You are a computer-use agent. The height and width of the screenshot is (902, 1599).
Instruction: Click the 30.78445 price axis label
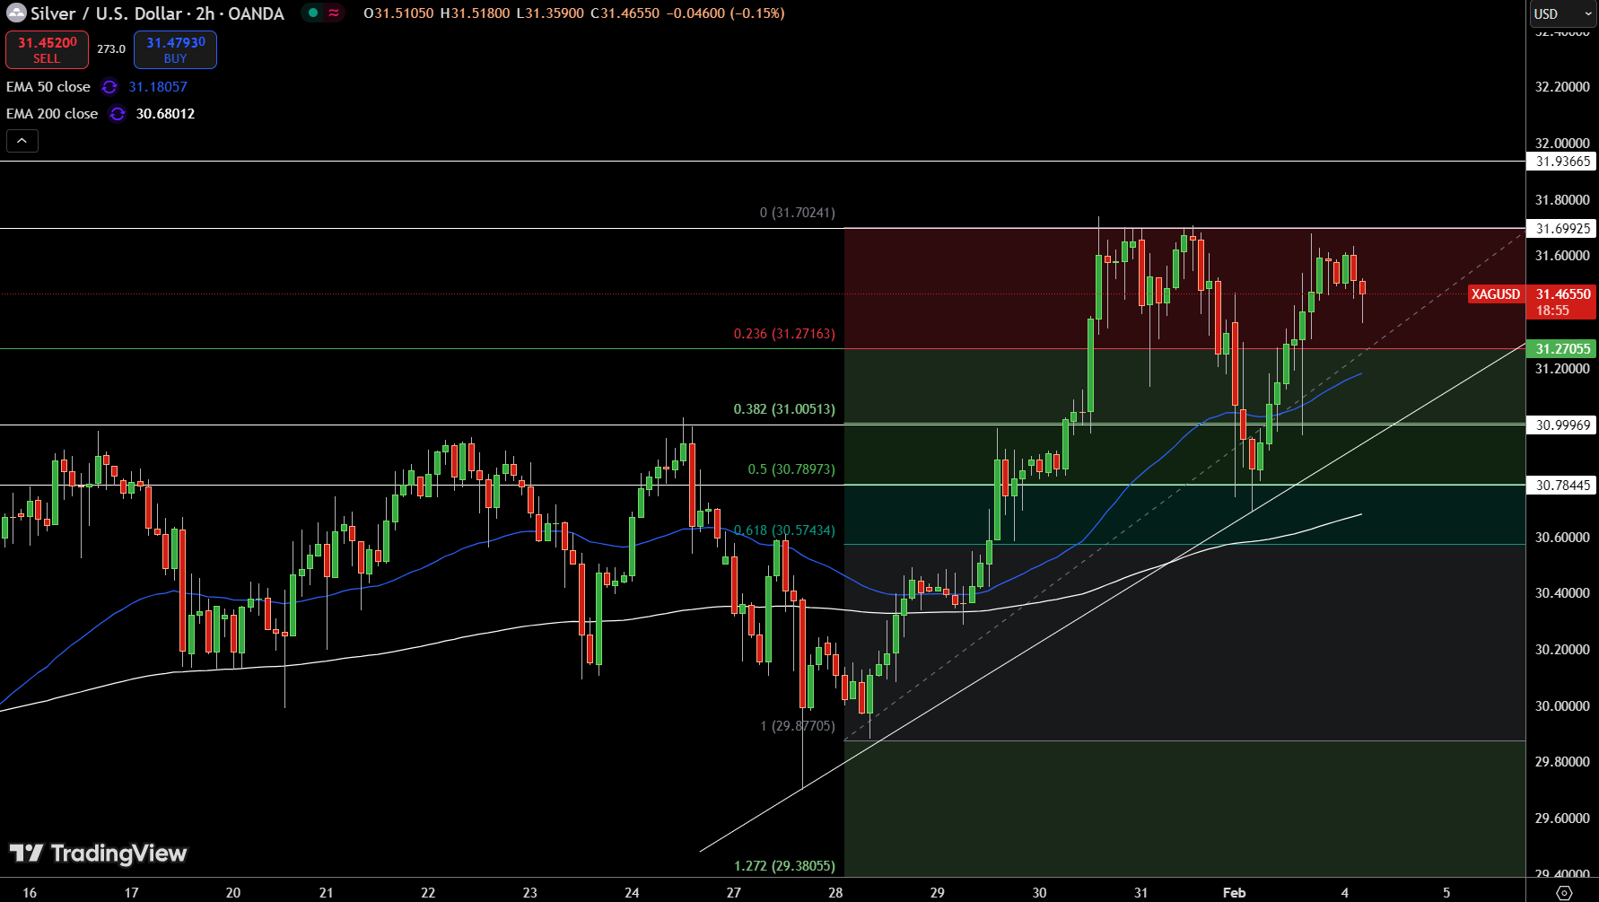tap(1563, 486)
